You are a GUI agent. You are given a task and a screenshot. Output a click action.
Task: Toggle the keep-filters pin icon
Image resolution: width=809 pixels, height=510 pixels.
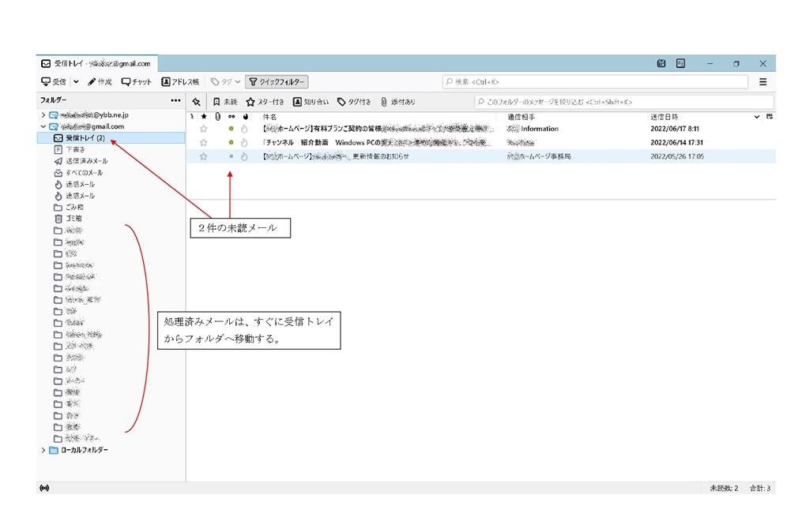pyautogui.click(x=196, y=102)
